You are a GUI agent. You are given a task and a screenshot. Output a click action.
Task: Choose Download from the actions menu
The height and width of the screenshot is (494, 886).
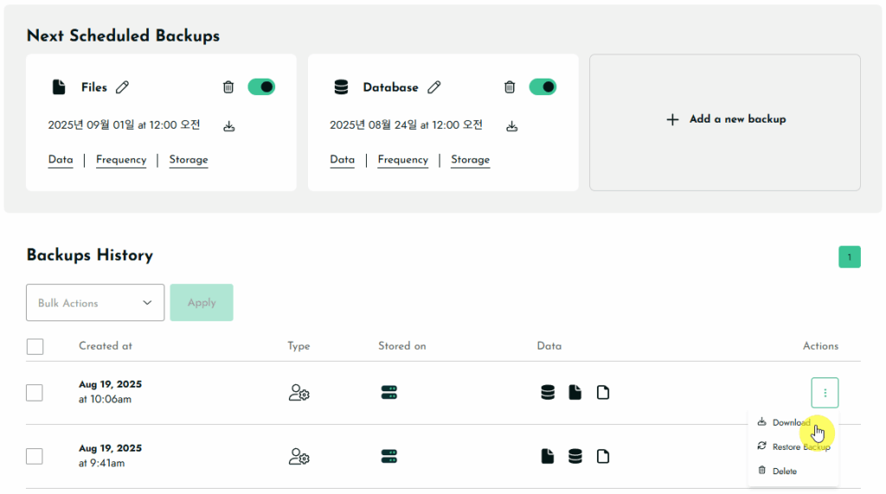point(790,422)
